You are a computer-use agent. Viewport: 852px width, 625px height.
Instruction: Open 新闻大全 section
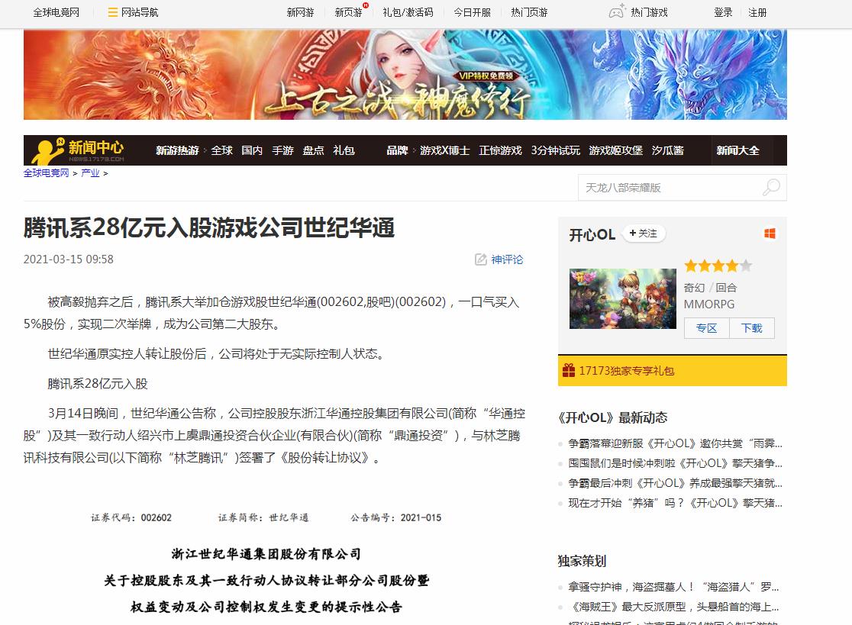(737, 150)
